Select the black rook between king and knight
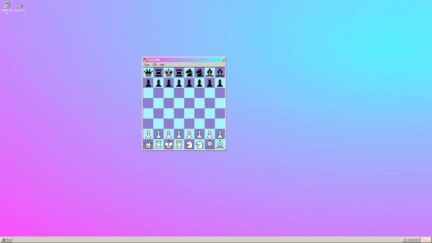 (x=179, y=73)
